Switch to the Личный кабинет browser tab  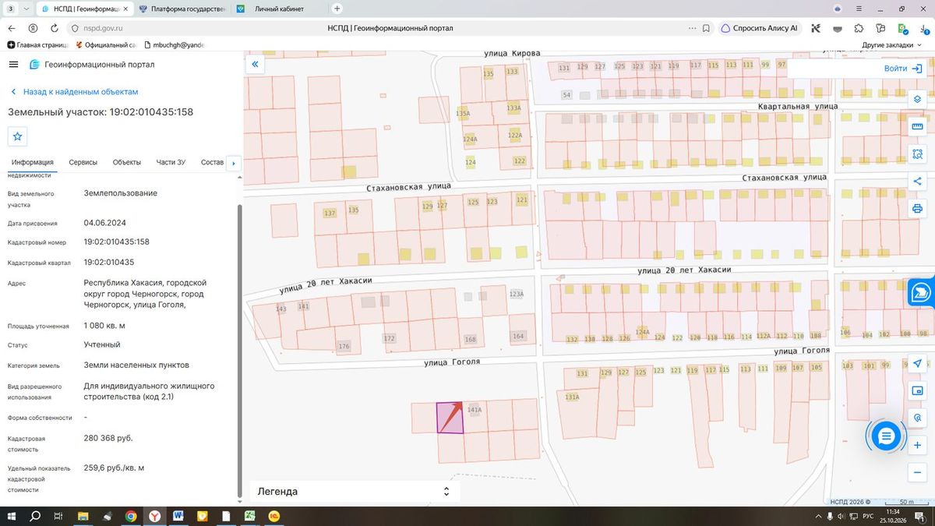[x=278, y=9]
